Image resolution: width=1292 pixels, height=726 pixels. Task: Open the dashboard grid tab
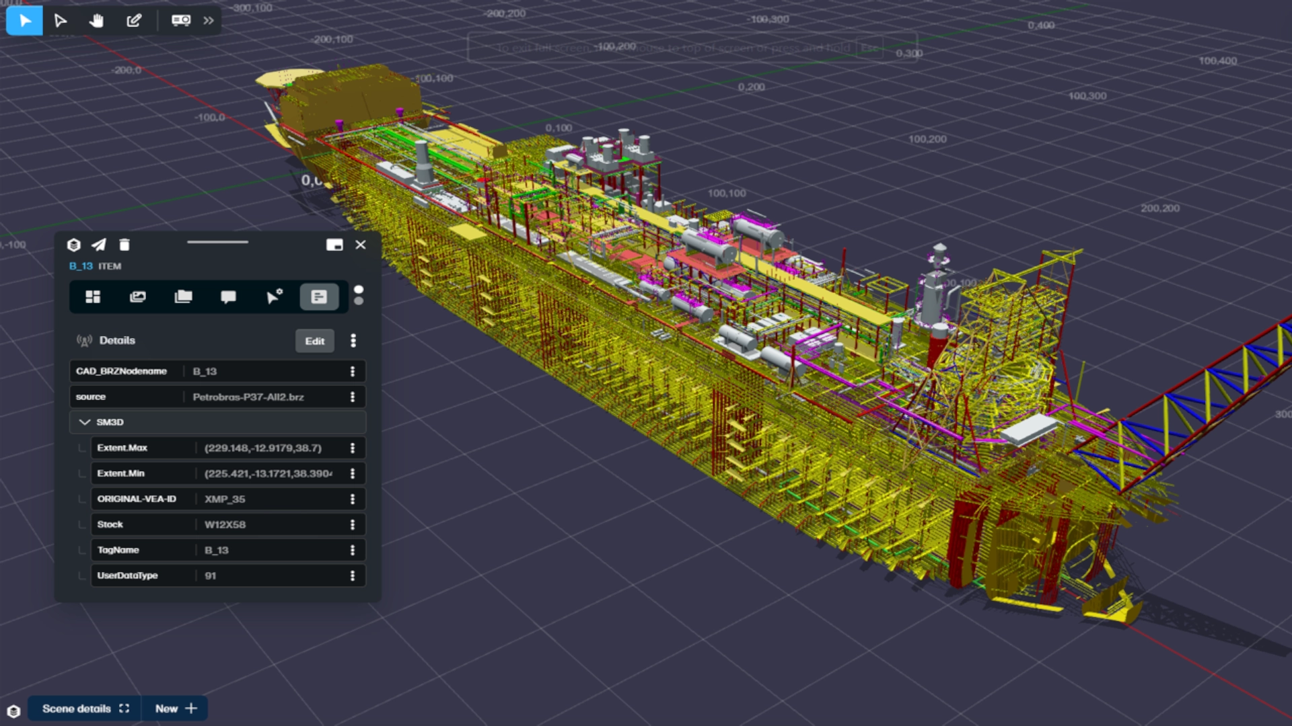pos(93,296)
